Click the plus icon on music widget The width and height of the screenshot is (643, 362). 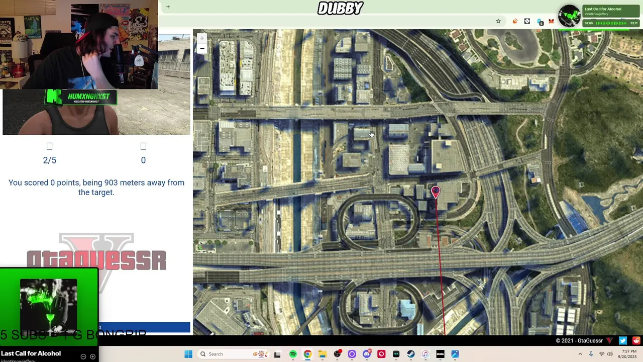[x=92, y=356]
